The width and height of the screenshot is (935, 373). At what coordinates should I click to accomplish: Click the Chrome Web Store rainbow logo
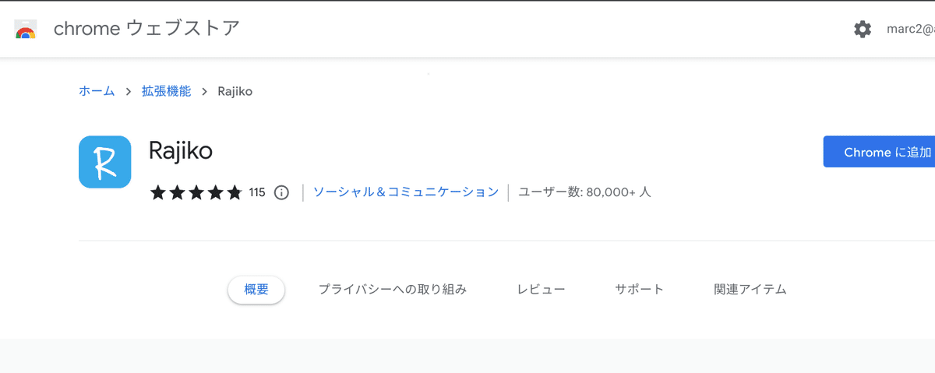26,30
